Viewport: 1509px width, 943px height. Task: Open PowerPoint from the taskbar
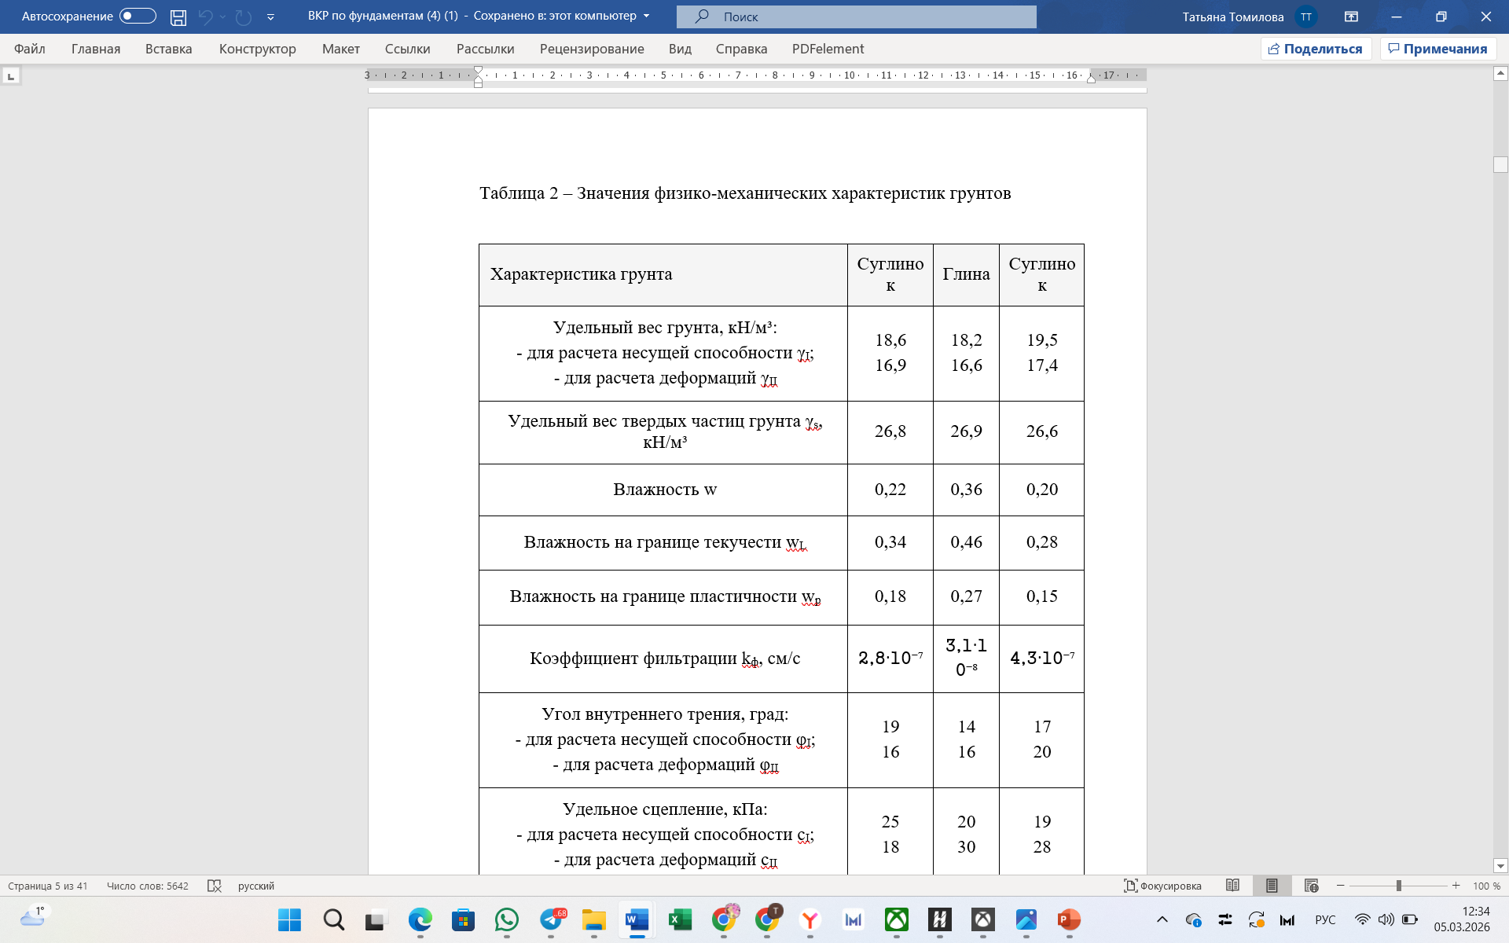click(1069, 919)
